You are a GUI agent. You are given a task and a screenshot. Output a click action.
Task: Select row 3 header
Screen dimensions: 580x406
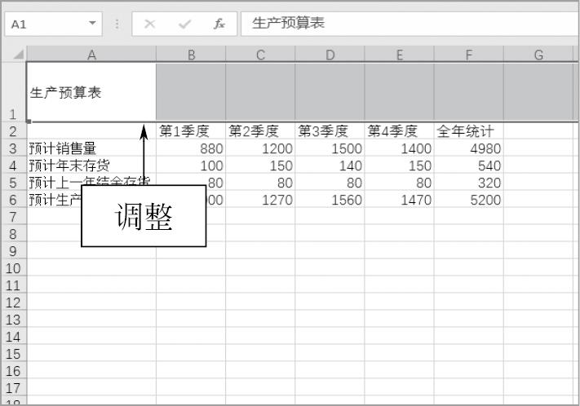click(14, 148)
